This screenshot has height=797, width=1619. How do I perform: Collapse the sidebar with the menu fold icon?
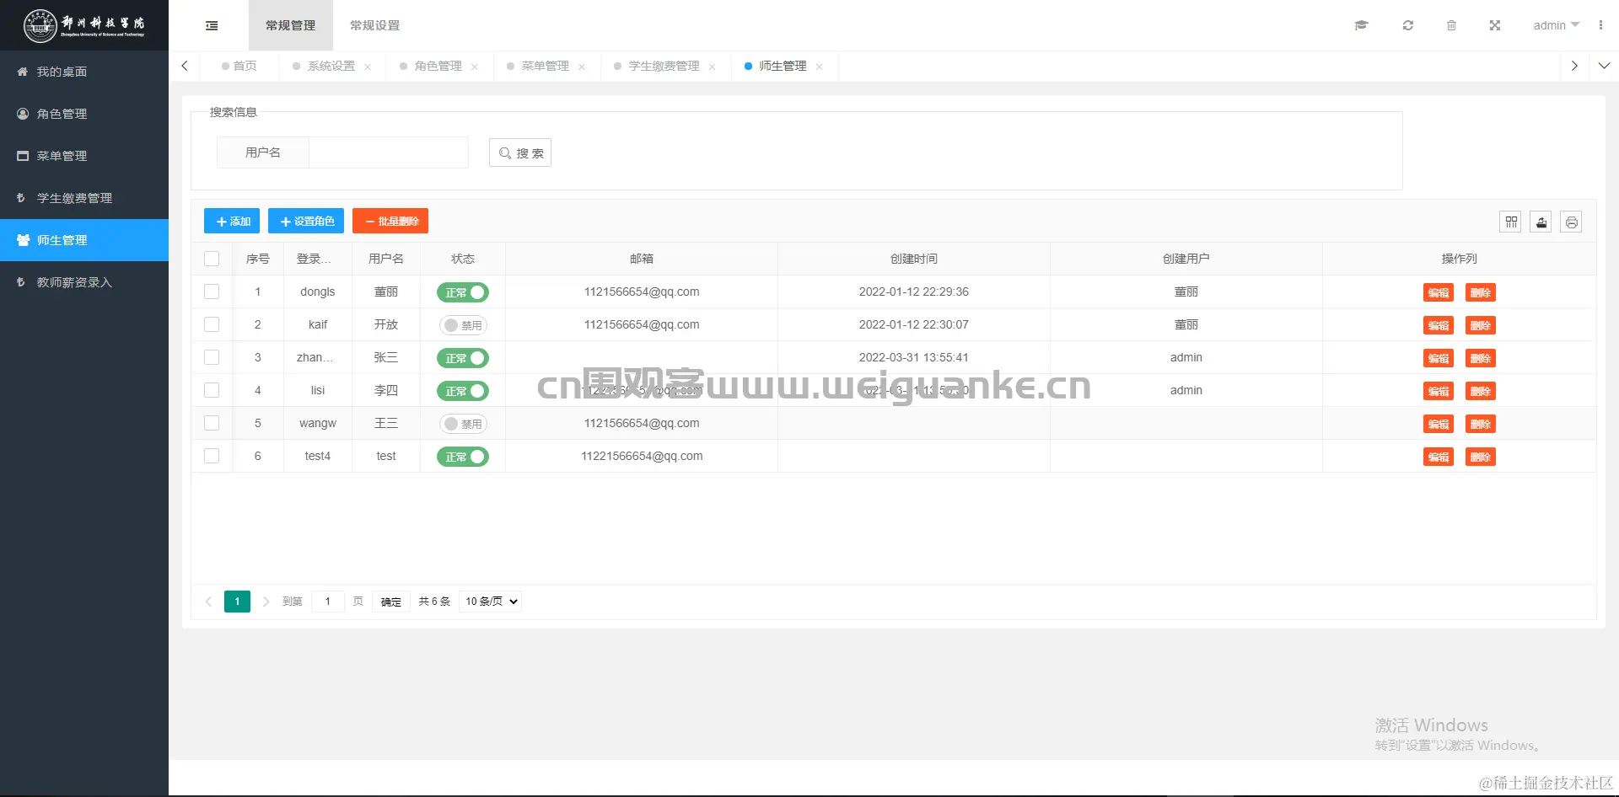(x=212, y=25)
